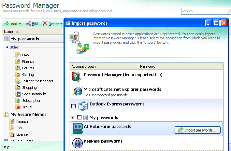Image resolution: width=231 pixels, height=151 pixels.
Task: Click the Instant Messengers folder icon
Action: pos(18,81)
